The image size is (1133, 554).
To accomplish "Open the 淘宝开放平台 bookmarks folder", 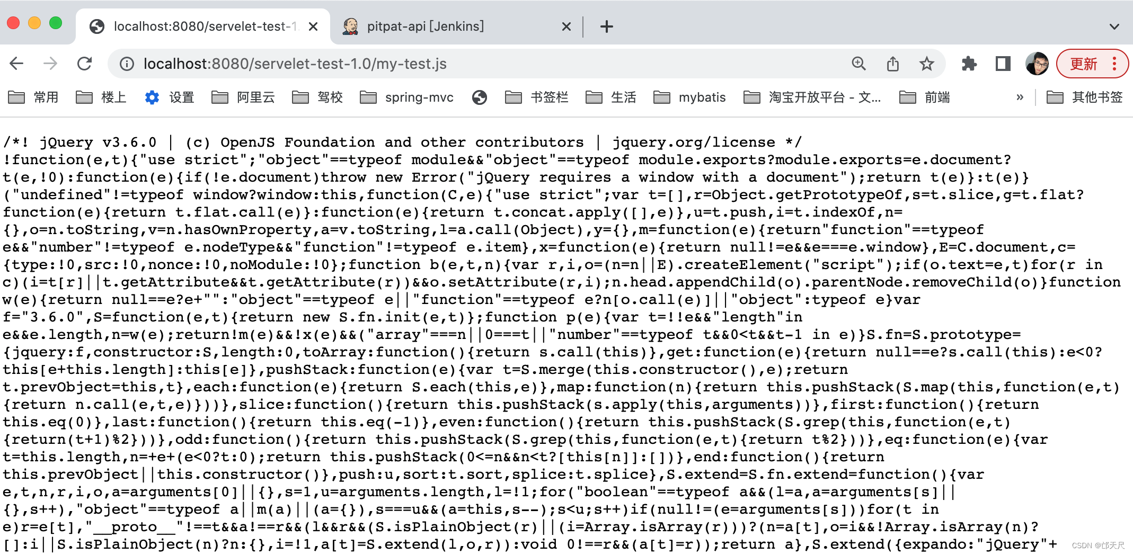I will click(x=812, y=97).
